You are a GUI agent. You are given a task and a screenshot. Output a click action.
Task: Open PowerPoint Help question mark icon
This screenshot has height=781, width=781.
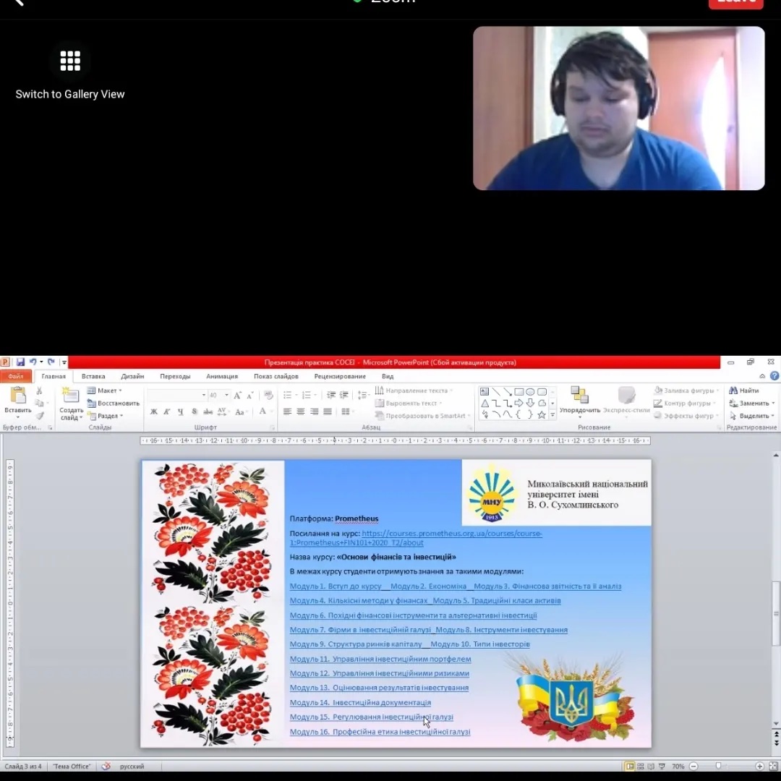(774, 376)
